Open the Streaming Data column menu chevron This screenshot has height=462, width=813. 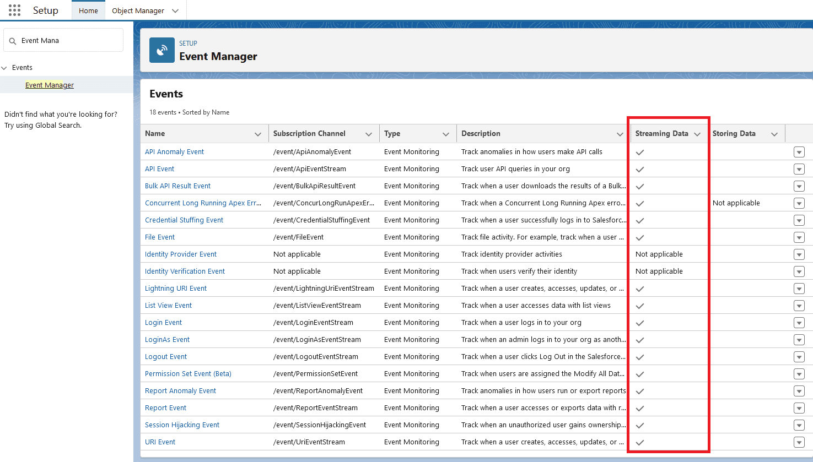pyautogui.click(x=697, y=134)
